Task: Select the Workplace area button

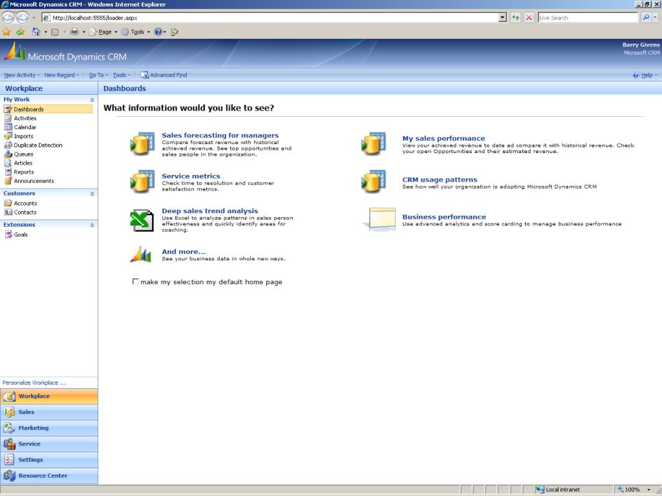Action: tap(49, 397)
